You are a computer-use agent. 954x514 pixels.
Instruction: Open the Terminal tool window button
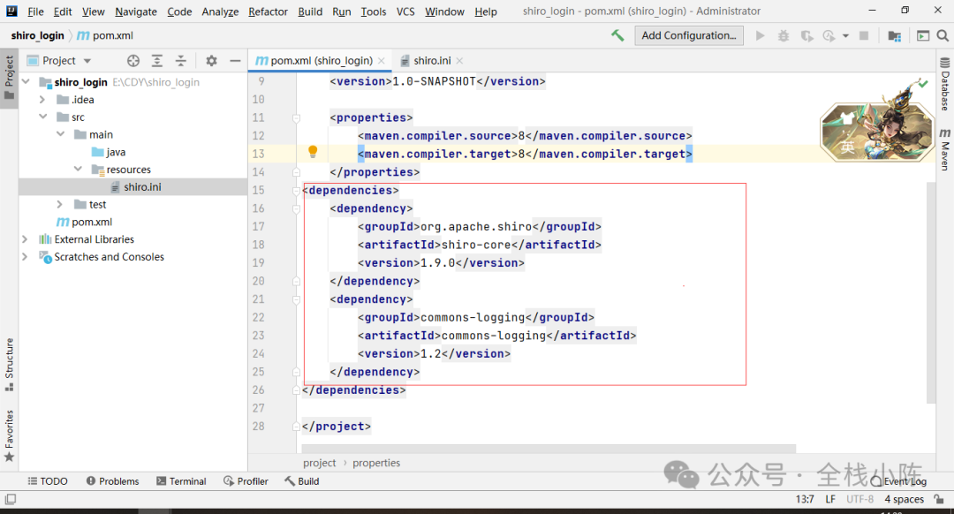(181, 481)
